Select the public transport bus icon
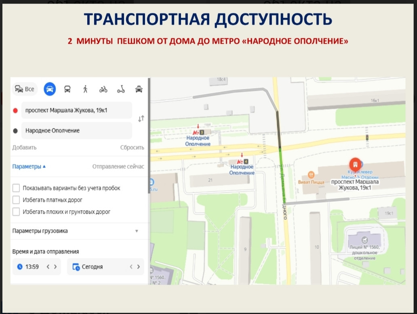This screenshot has height=314, width=417. point(67,89)
